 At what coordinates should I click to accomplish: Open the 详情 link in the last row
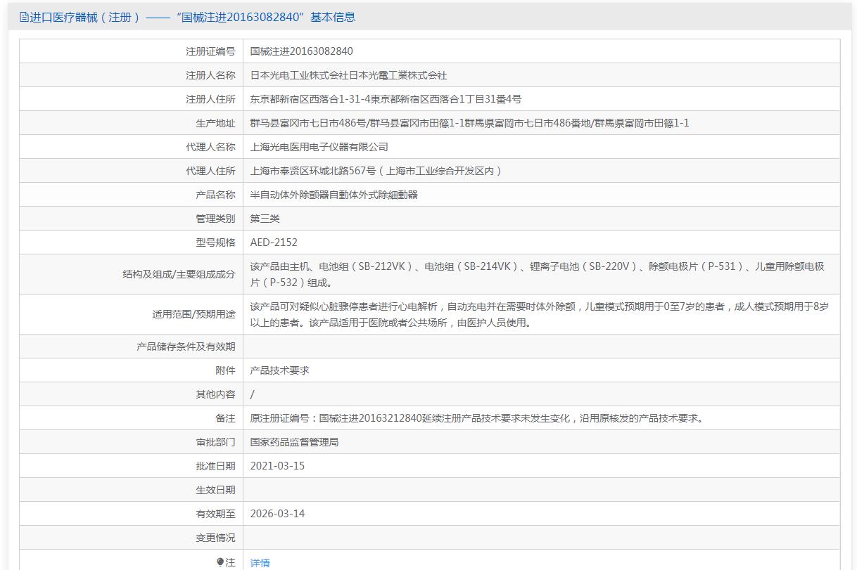pyautogui.click(x=260, y=563)
